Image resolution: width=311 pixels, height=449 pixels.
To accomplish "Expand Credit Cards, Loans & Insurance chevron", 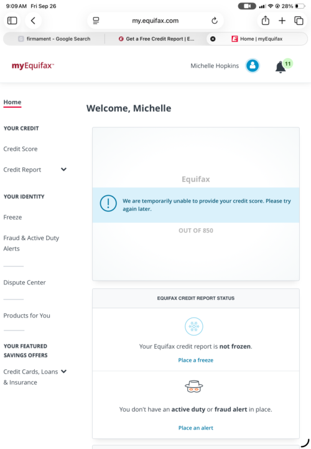I will (x=63, y=372).
